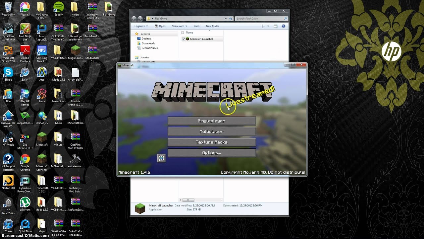Refresh the FlashDrive folder view

[231, 19]
